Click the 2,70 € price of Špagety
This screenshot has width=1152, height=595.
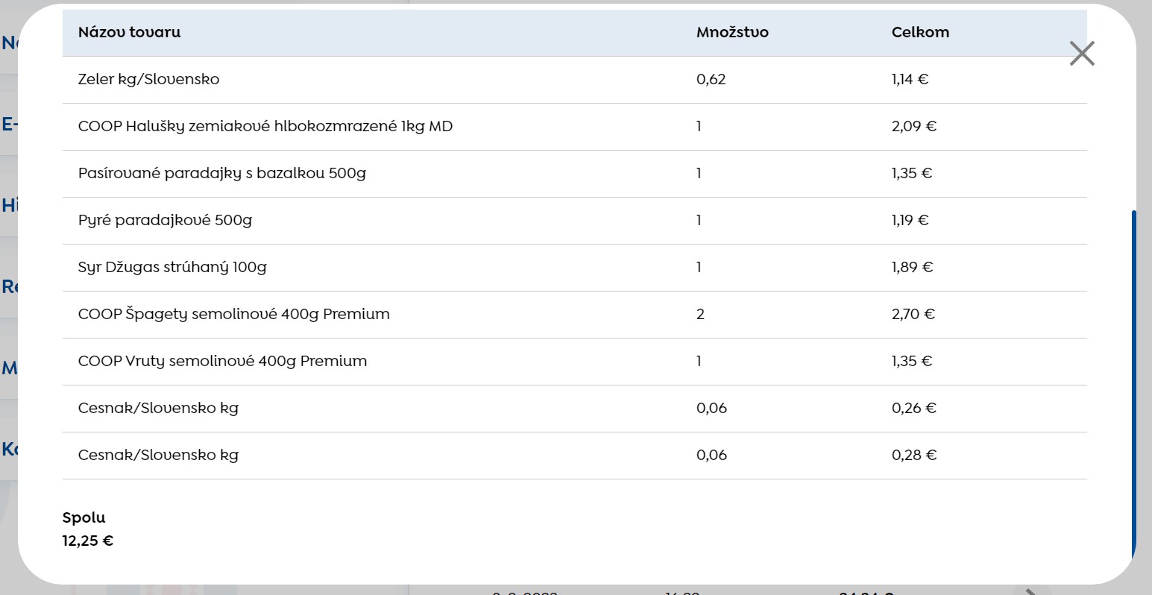pos(913,314)
